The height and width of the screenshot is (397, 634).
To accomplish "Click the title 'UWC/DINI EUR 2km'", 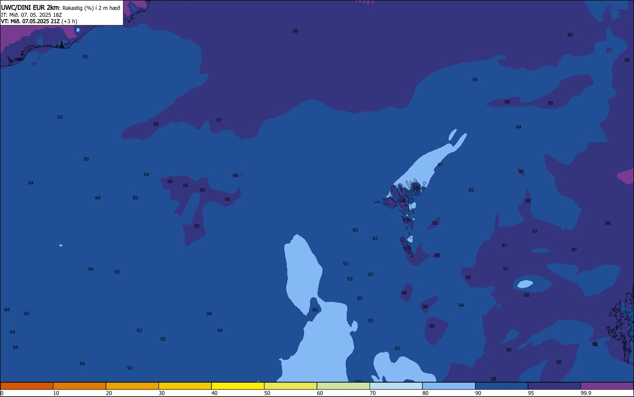I will coord(30,7).
